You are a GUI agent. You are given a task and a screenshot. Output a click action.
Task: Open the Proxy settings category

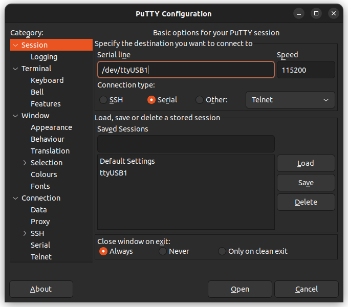tap(40, 222)
